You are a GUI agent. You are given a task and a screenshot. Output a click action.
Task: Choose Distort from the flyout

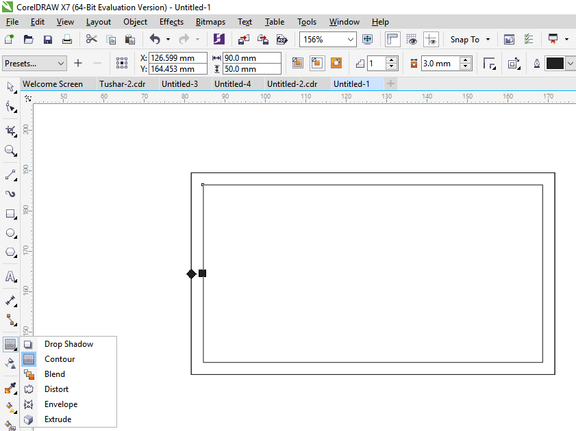[x=68, y=389]
